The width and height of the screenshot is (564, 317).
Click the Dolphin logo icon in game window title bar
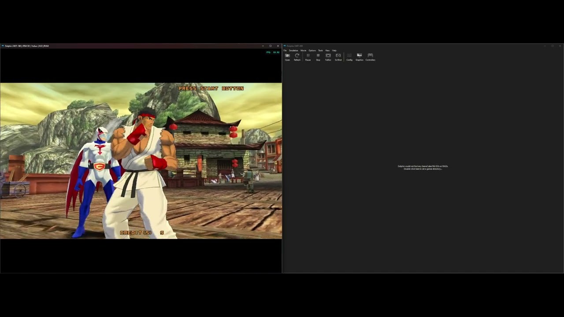click(x=3, y=46)
